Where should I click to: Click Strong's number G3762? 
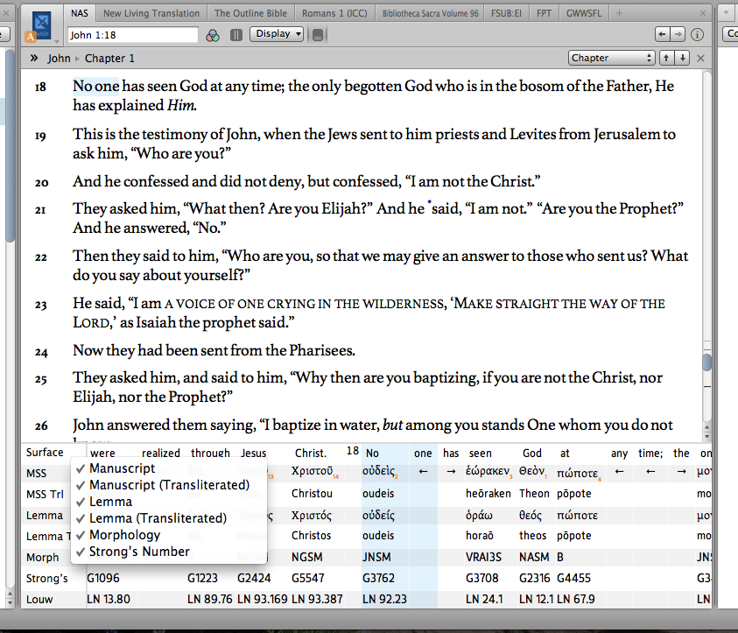(378, 578)
